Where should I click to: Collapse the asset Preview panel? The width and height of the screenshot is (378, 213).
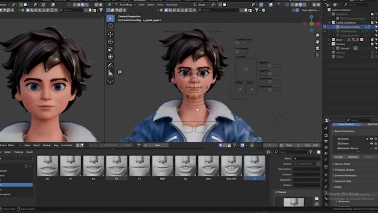(x=281, y=192)
